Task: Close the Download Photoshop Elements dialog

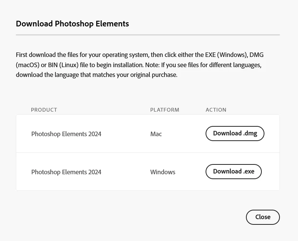Action: [263, 217]
